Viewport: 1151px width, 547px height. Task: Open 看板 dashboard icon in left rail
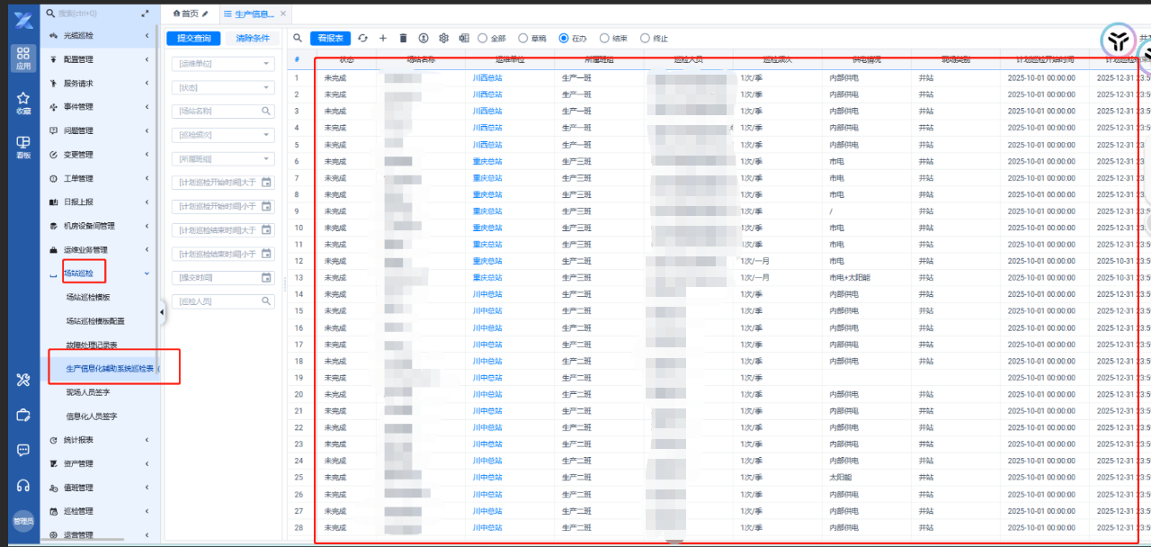pos(23,146)
